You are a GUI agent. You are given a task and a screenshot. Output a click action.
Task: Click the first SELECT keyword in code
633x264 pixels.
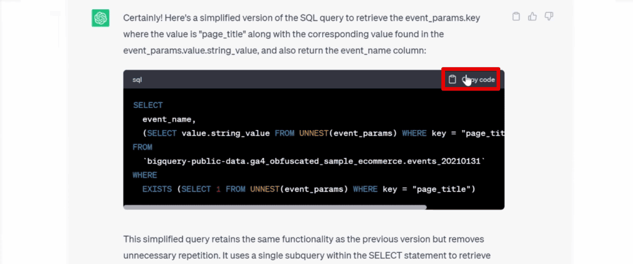pyautogui.click(x=148, y=105)
